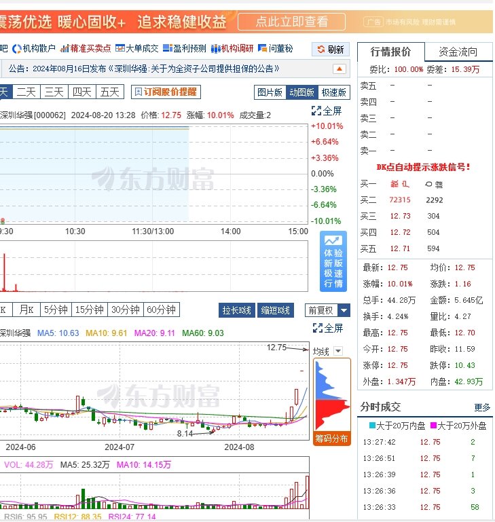Open 机构调研 institutional research link

click(232, 49)
